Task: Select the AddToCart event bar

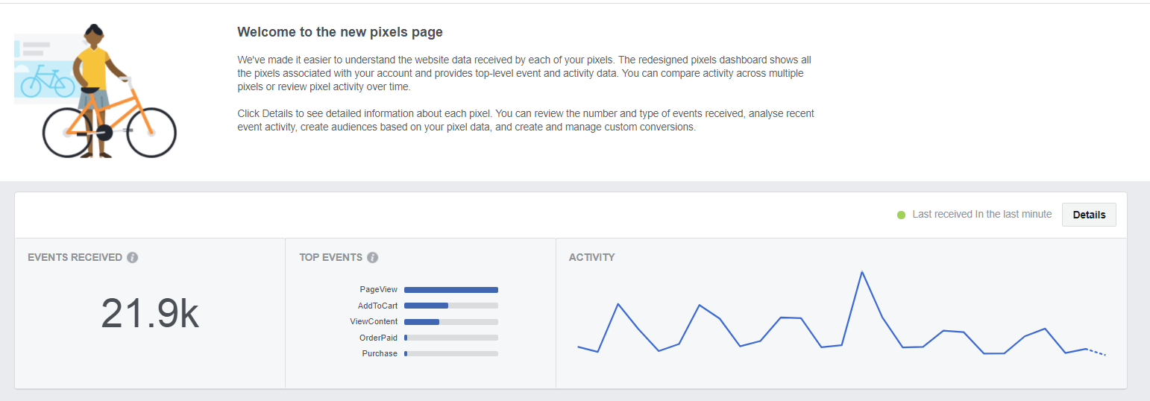Action: tap(450, 306)
